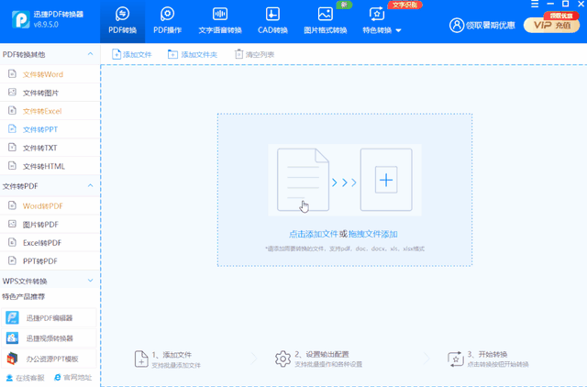Click step 1 添加文件 document icon
The image size is (587, 387).
click(x=141, y=359)
